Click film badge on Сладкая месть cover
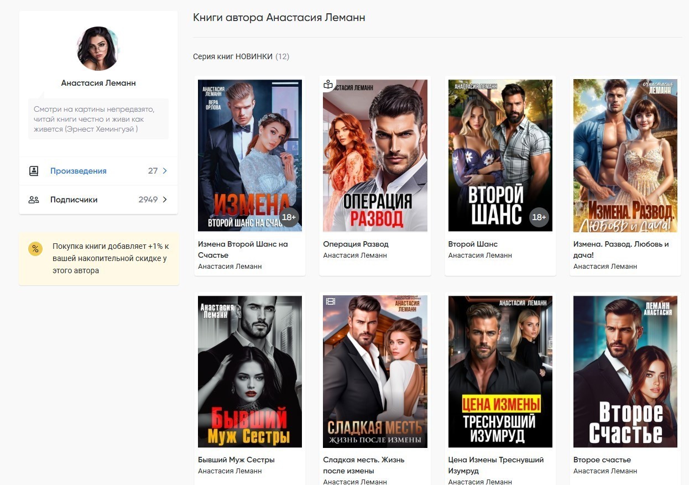689x485 pixels. point(331,301)
